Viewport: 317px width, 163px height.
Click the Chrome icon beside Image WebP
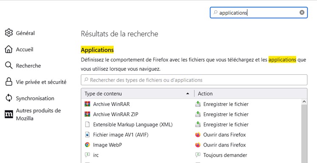pyautogui.click(x=87, y=145)
